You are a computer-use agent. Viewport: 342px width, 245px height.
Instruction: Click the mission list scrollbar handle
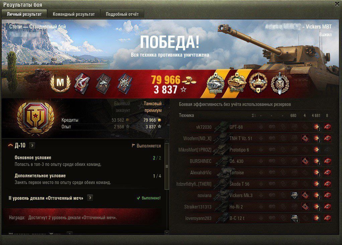(167, 166)
